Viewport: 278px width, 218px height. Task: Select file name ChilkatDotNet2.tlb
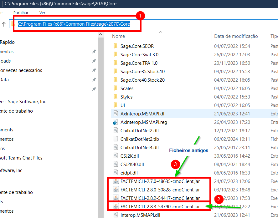pos(140,139)
